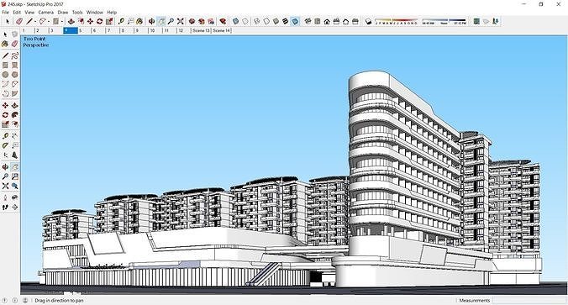This screenshot has height=305, width=568.
Task: Click the Zoom Extents icon in the top toolbar
Action: click(181, 21)
